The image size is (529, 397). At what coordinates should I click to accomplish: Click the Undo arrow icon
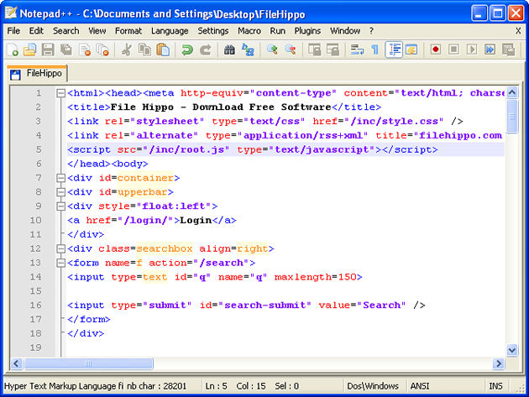186,50
